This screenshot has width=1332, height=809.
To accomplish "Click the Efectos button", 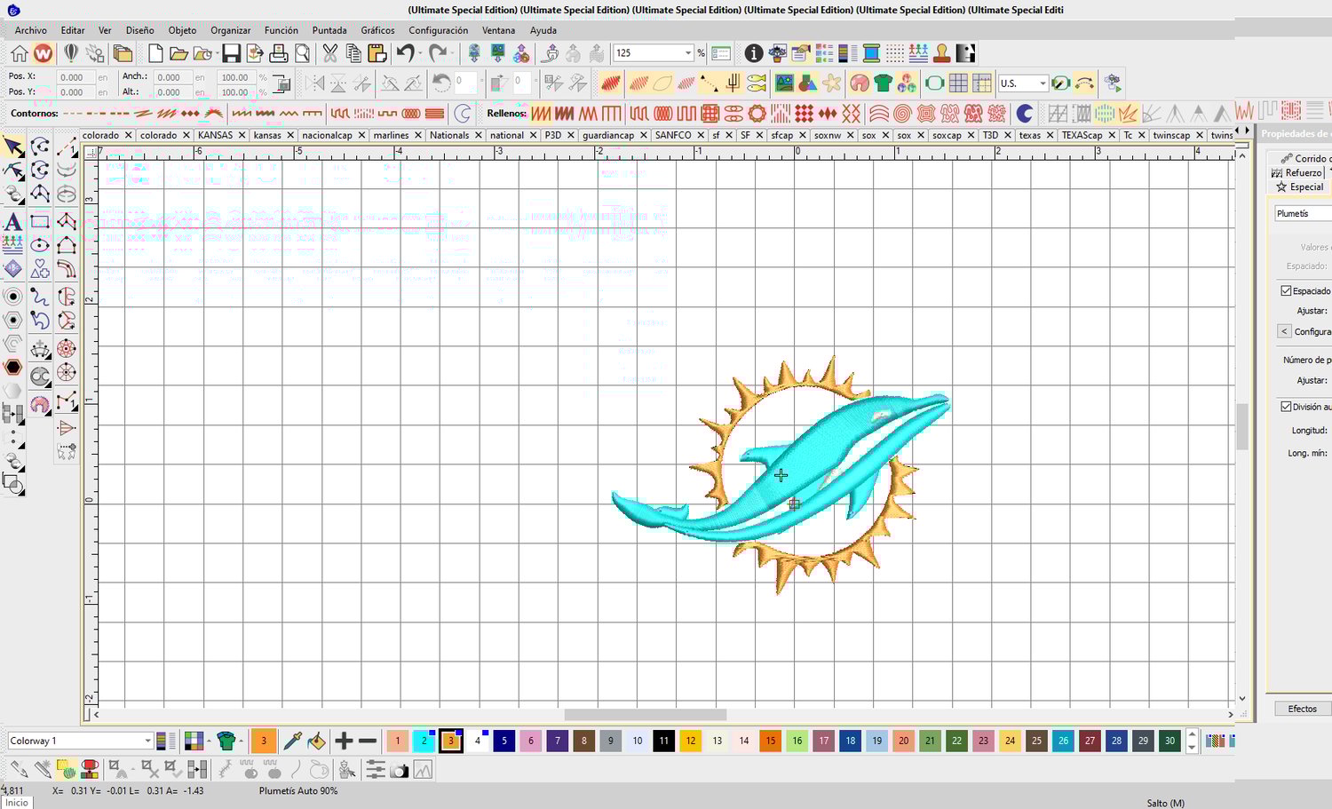I will tap(1302, 709).
